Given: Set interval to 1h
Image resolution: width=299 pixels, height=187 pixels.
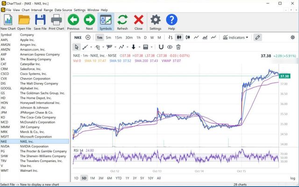Looking at the screenshot, I should point(139,37).
